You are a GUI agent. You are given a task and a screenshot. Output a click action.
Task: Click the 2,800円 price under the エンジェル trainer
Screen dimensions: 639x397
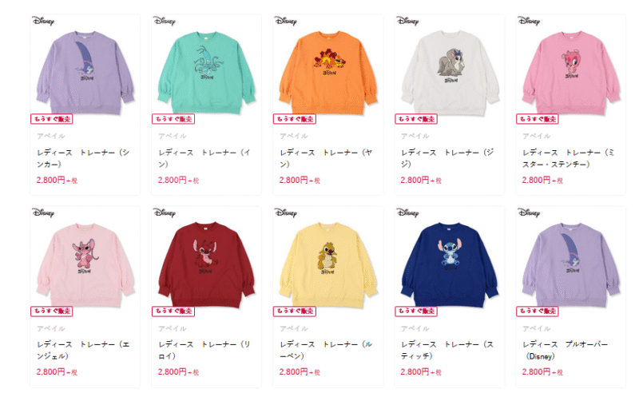coord(50,371)
